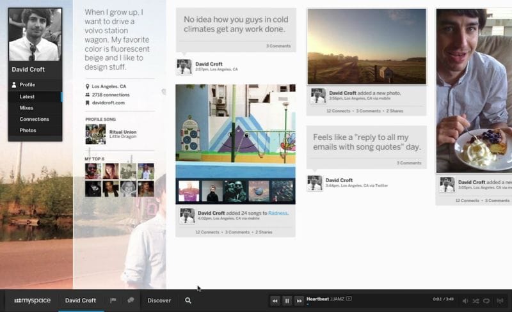This screenshot has height=312, width=512.
Task: Select Mixes in the profile menu
Action: click(26, 108)
